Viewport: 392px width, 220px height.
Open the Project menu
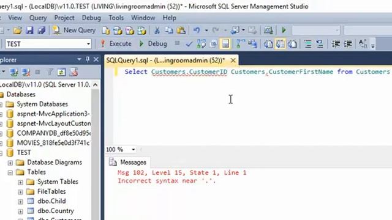tap(64, 18)
